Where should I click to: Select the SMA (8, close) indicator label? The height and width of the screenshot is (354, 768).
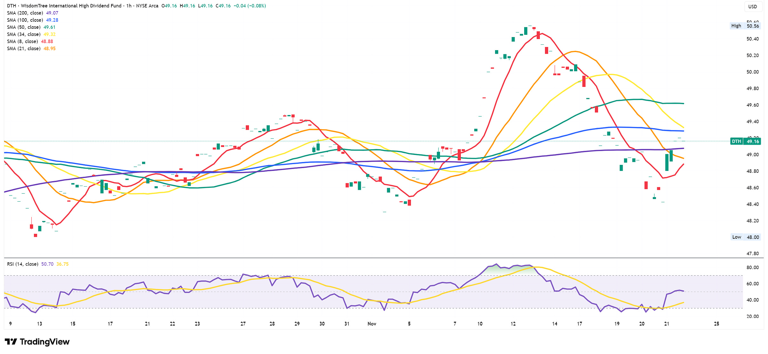[22, 42]
